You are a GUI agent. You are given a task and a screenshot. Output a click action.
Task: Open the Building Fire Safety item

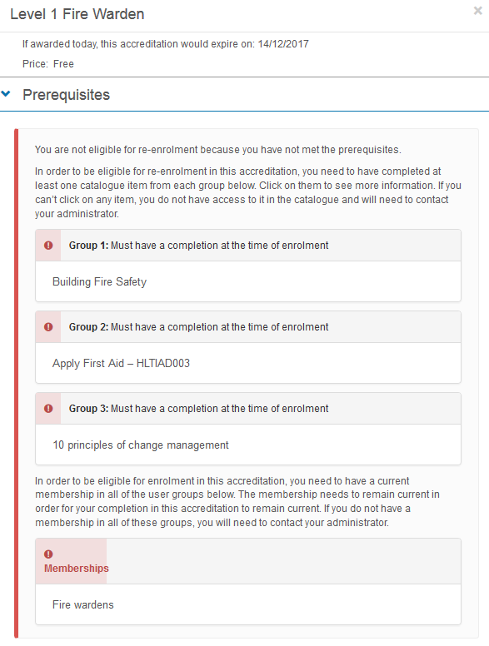coord(99,282)
